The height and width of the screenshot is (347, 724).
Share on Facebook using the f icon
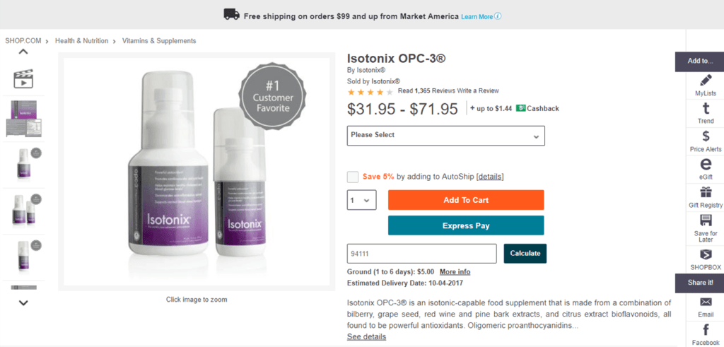click(706, 330)
